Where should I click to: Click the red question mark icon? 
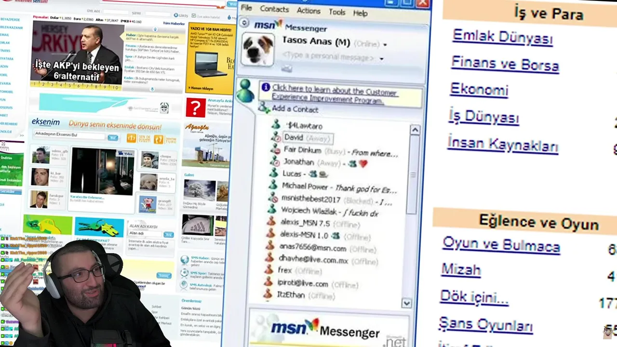coord(195,107)
